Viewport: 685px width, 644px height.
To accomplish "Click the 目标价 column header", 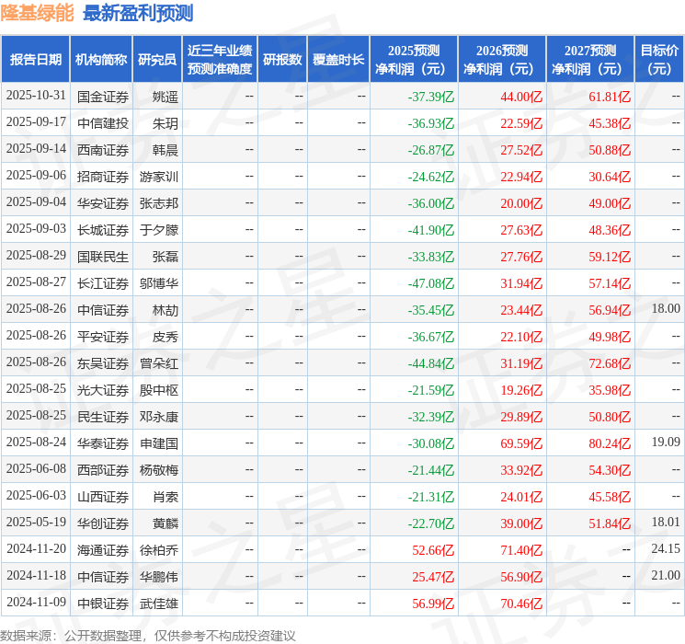I will (659, 59).
